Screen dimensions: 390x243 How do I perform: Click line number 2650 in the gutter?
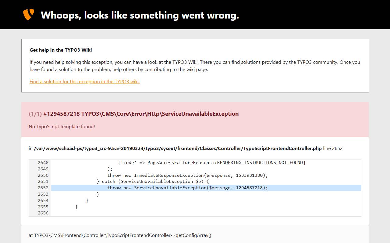[x=43, y=175]
